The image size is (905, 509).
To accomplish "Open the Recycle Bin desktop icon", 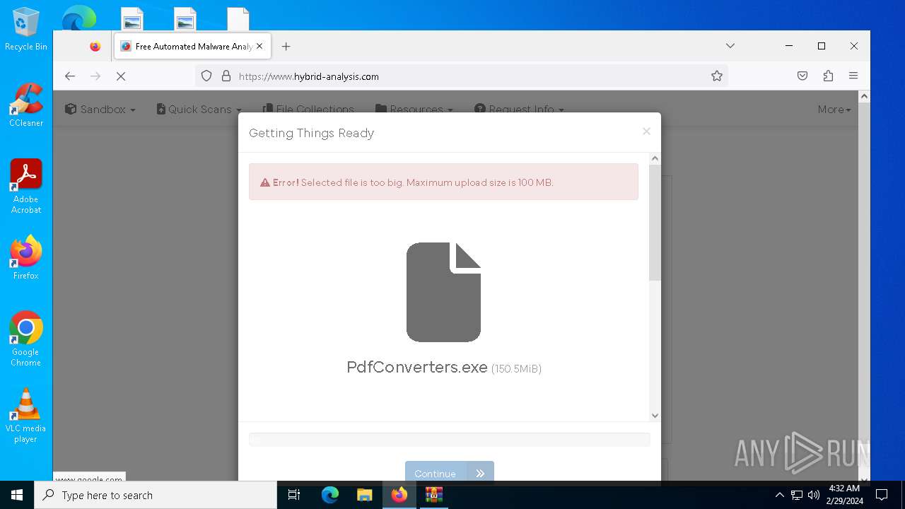I will [x=26, y=30].
